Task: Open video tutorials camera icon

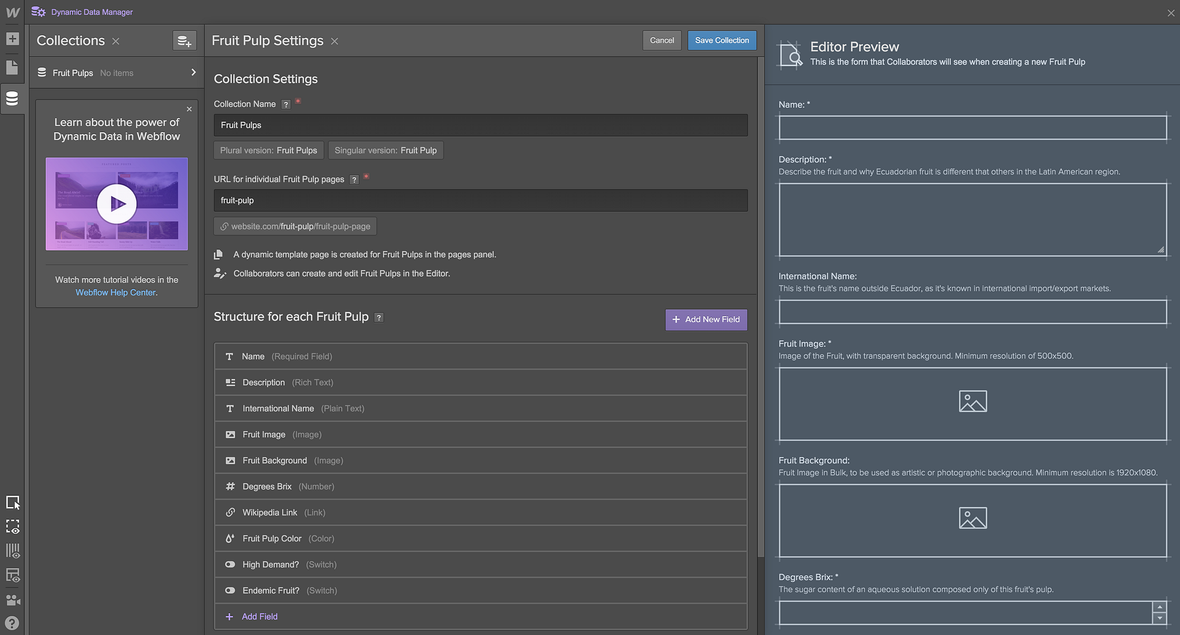Action: [12, 600]
